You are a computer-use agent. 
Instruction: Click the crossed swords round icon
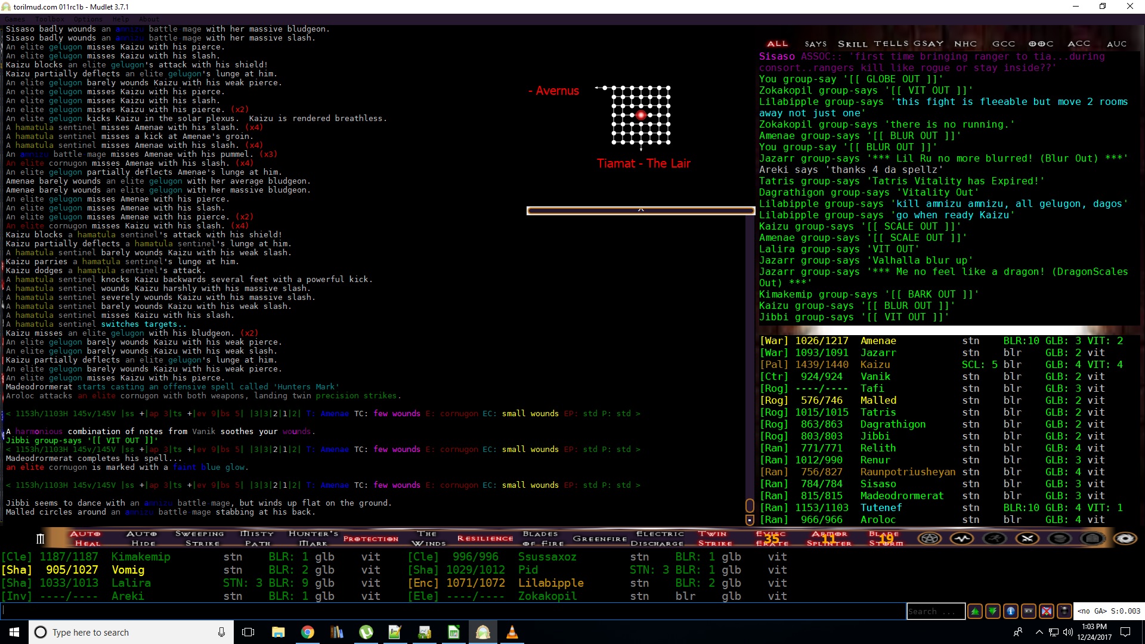(x=1027, y=538)
